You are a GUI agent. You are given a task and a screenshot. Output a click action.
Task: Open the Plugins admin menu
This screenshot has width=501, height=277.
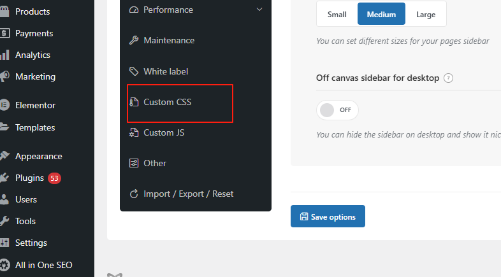[30, 178]
